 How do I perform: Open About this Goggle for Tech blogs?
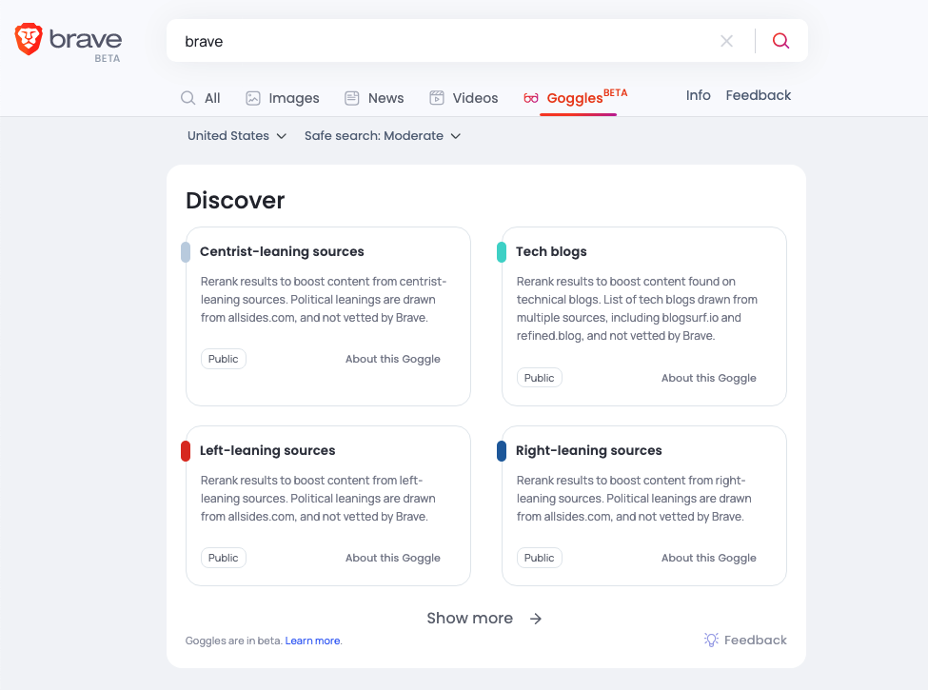(x=708, y=378)
